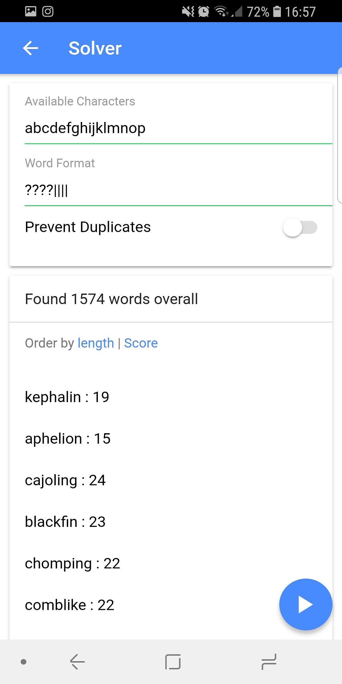Sort results by Score
Viewport: 342px width, 684px height.
[141, 343]
